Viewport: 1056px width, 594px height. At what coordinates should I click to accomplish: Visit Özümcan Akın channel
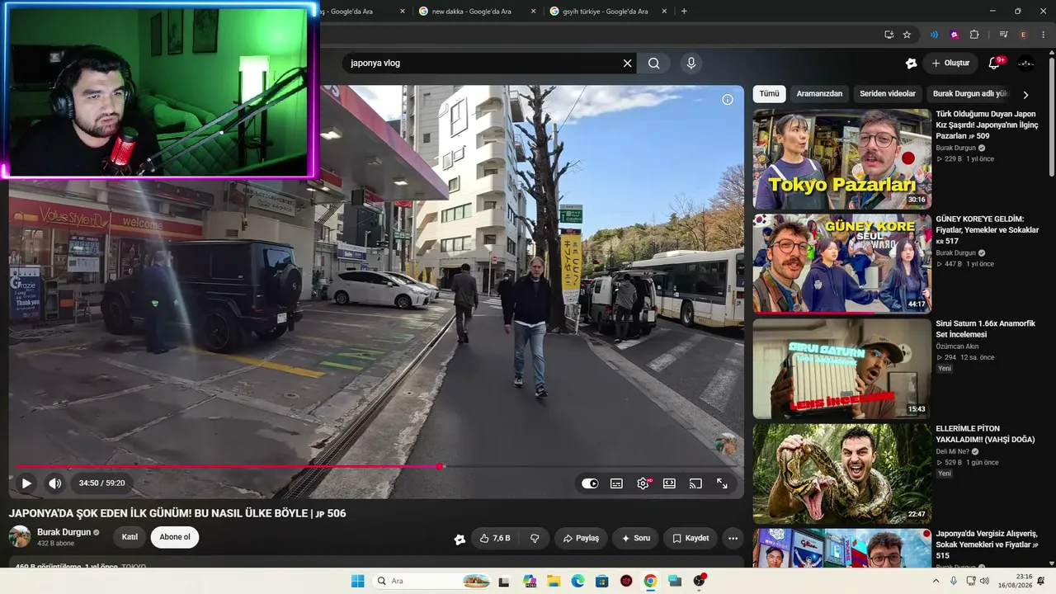[957, 346]
